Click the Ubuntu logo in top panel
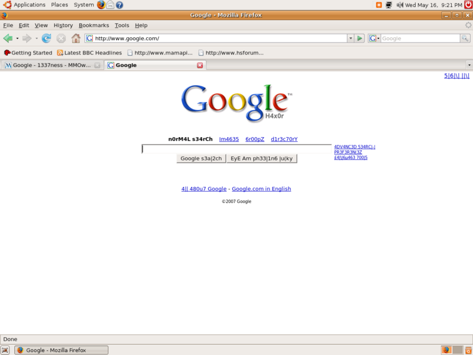 point(7,5)
